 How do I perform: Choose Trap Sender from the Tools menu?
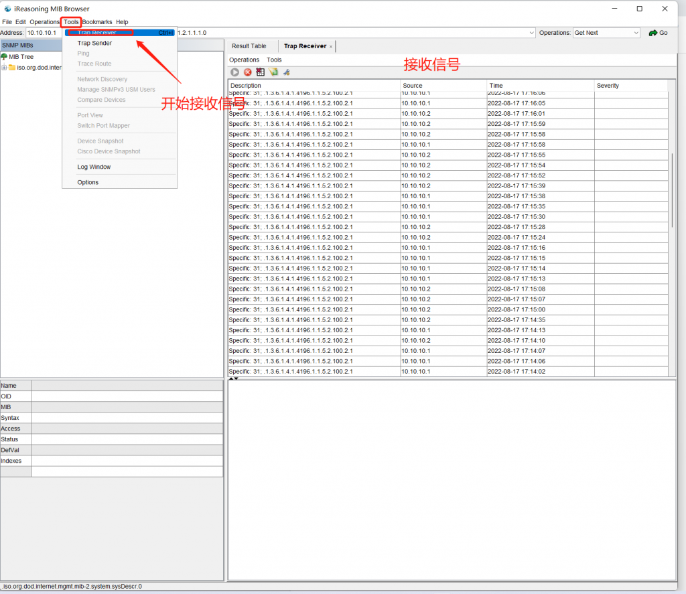[119, 43]
